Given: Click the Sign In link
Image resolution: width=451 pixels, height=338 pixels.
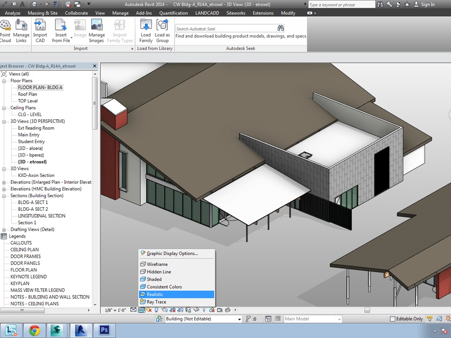Looking at the screenshot, I should 427,4.
